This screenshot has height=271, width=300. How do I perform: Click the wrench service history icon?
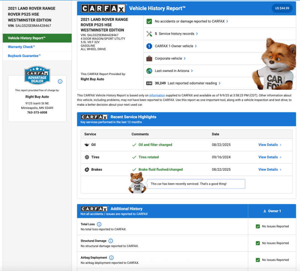[x=149, y=34]
